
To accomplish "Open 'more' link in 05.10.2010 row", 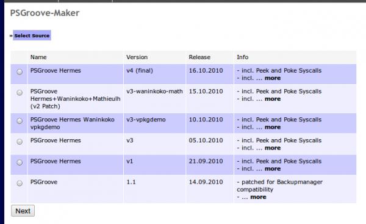I will click(x=273, y=148).
